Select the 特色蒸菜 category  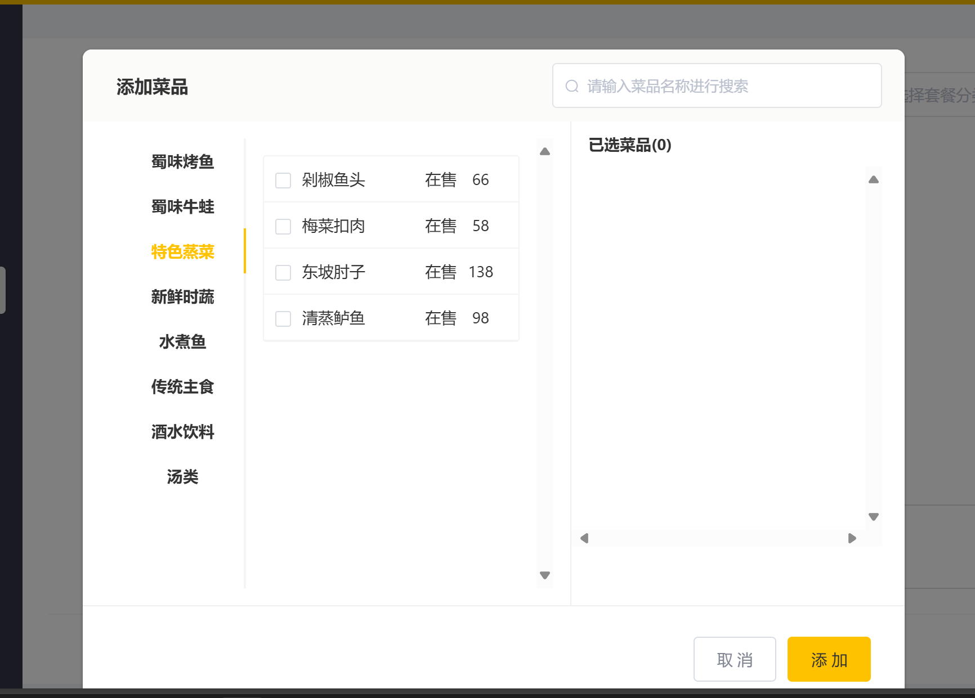point(182,251)
